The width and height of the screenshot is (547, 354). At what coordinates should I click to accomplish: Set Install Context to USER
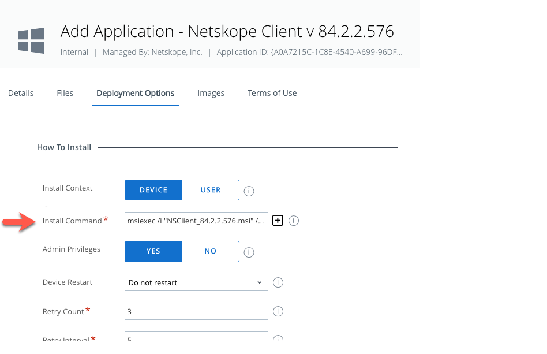(x=211, y=190)
